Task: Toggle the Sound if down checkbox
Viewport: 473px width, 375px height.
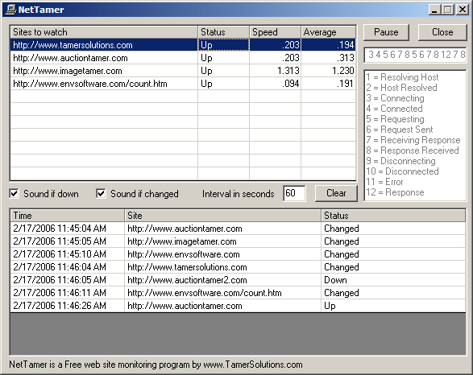Action: coord(15,193)
